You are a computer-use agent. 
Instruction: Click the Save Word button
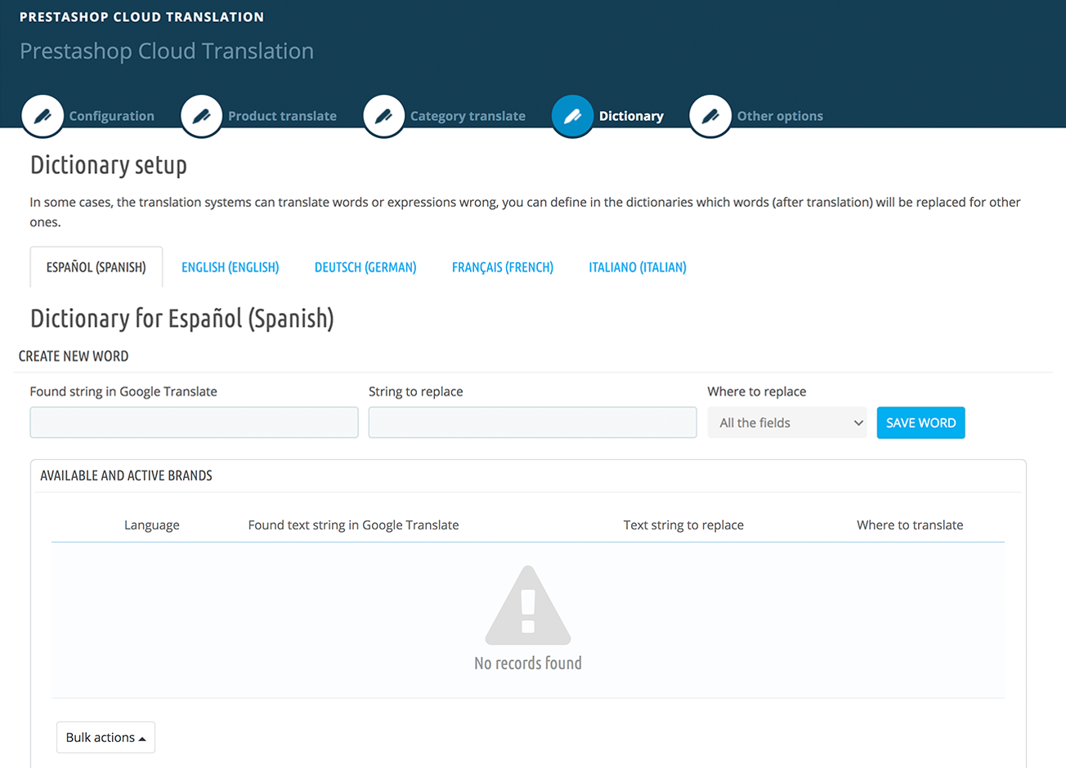(x=921, y=422)
